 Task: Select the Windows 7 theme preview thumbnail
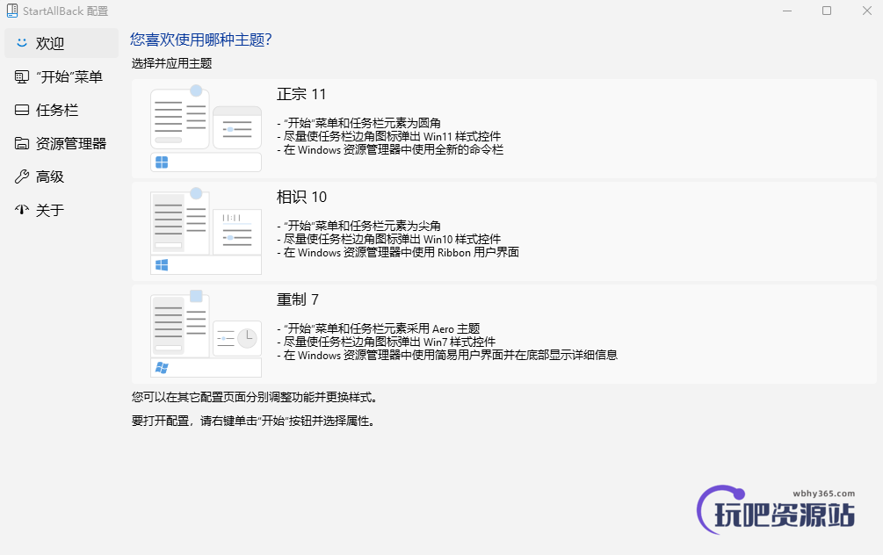(206, 334)
